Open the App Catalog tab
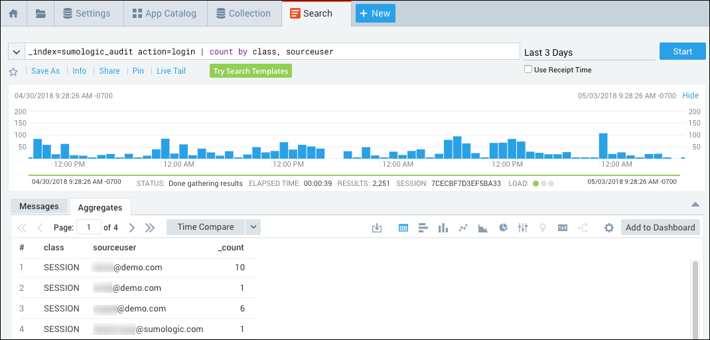The width and height of the screenshot is (710, 340). tap(164, 13)
